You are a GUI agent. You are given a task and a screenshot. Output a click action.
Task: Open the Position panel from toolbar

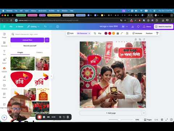coord(149,33)
